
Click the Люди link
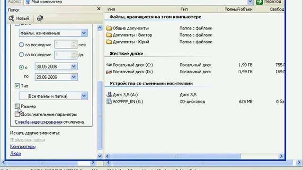click(x=16, y=153)
